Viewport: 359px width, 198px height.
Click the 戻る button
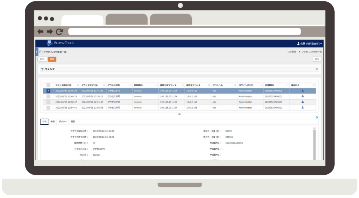(x=317, y=59)
